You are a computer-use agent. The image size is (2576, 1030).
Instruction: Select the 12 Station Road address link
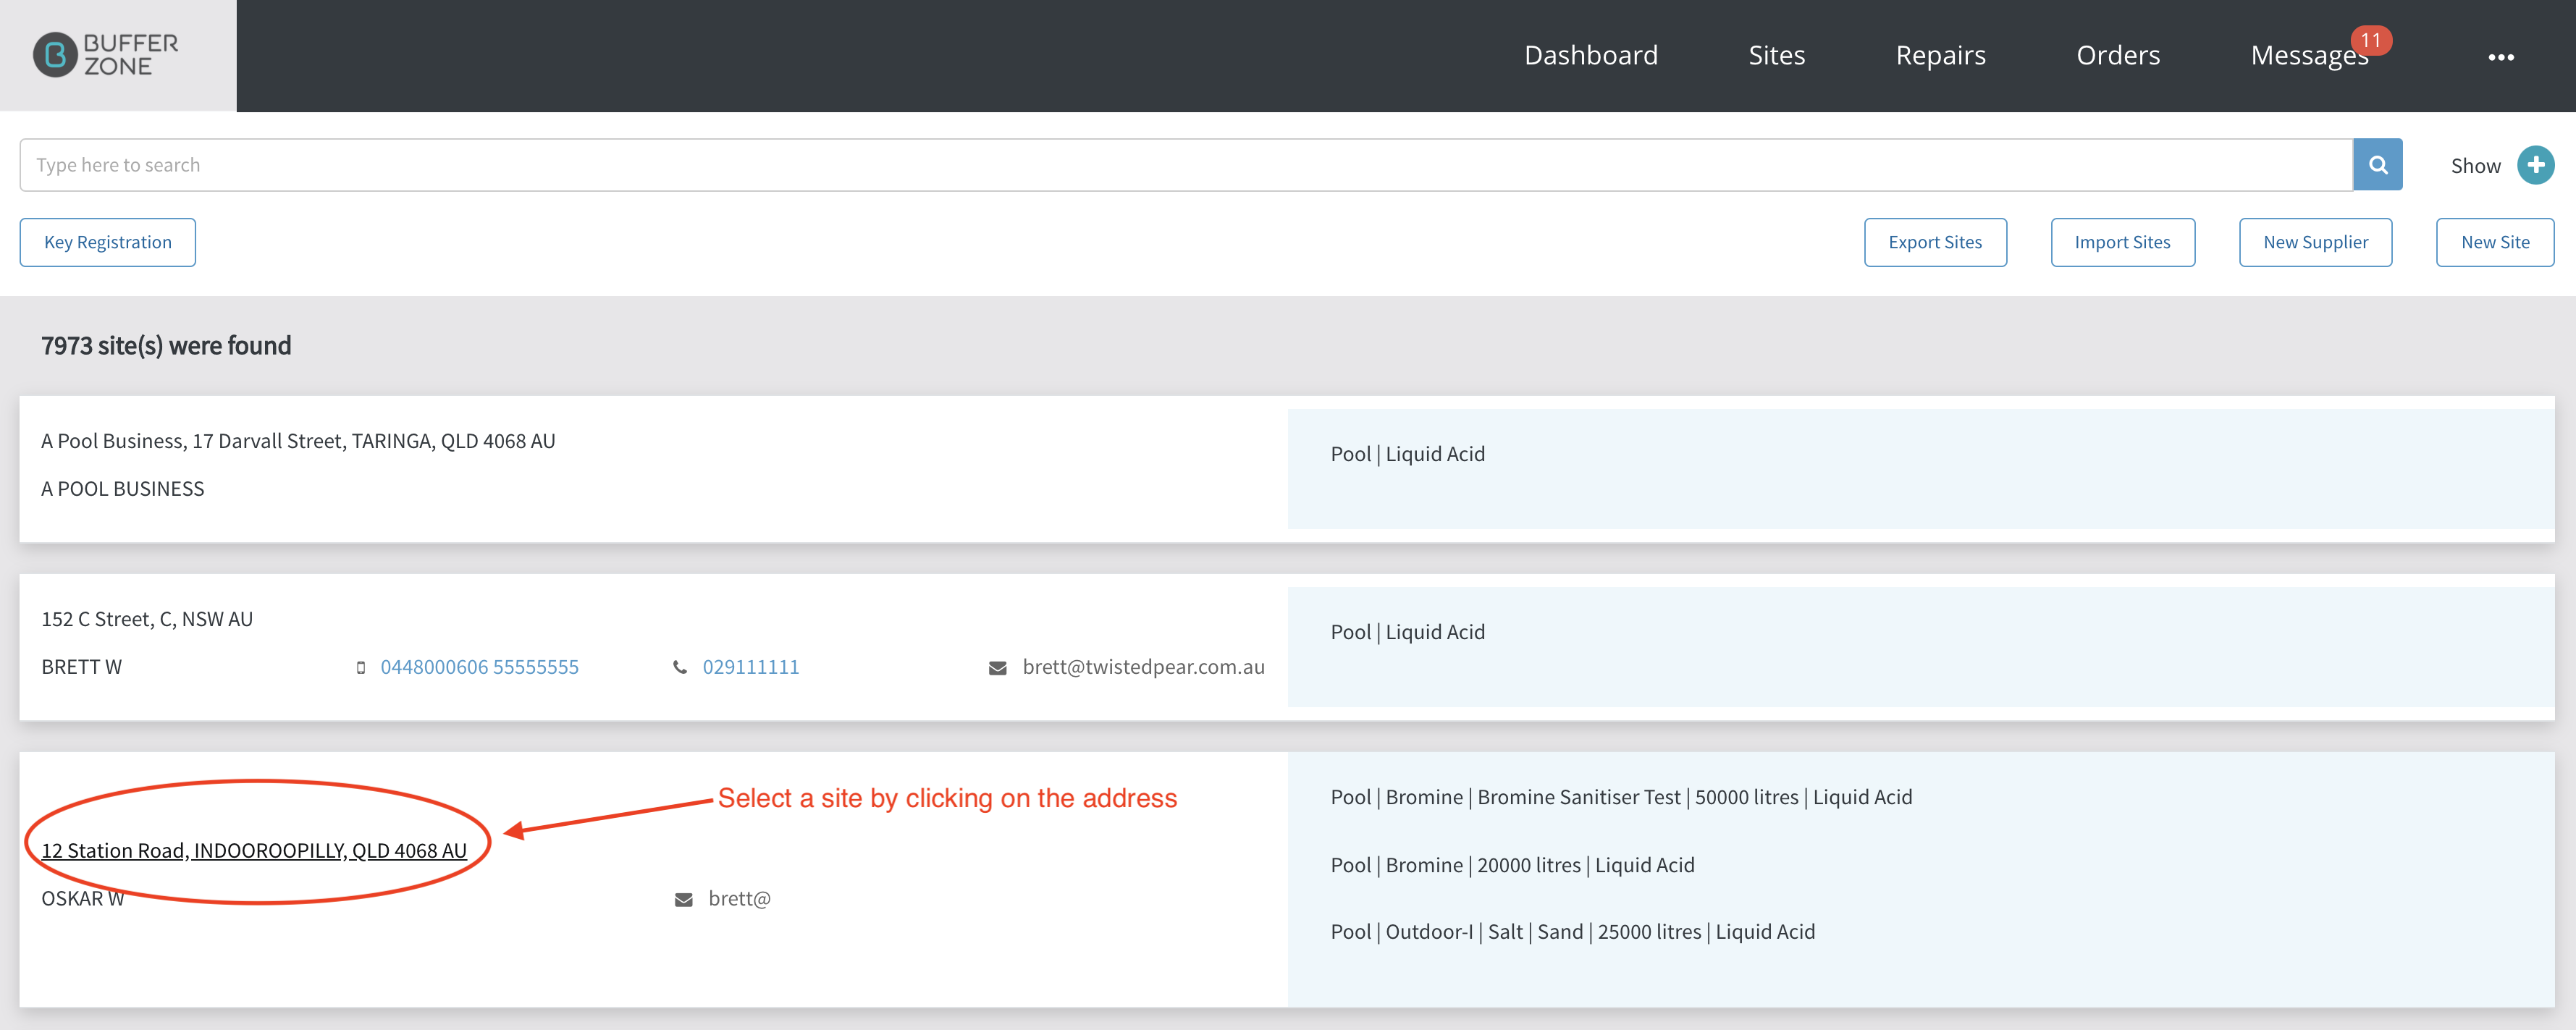click(x=254, y=850)
